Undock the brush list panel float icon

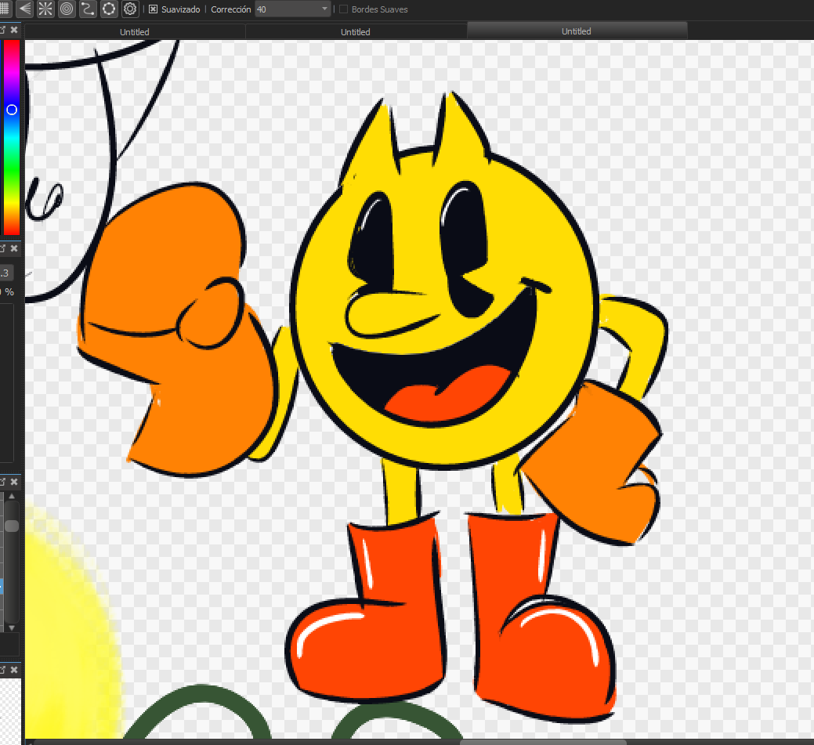pyautogui.click(x=2, y=482)
